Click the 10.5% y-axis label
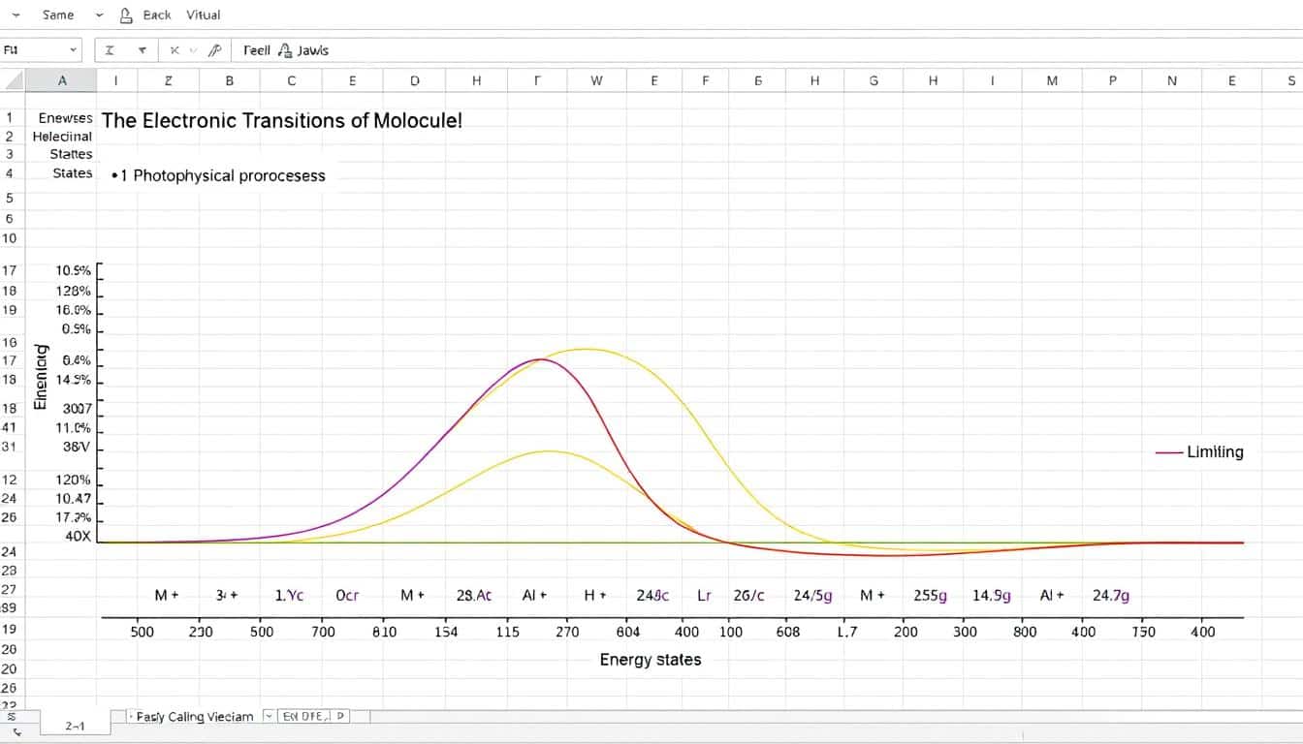 tap(74, 271)
